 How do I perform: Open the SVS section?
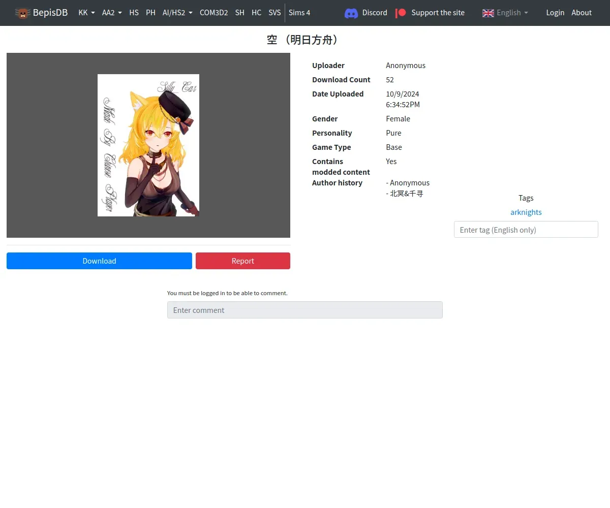click(274, 13)
